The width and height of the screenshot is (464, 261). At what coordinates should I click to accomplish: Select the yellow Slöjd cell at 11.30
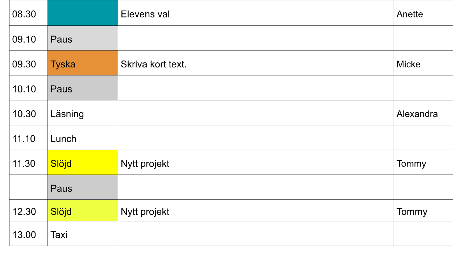[x=83, y=163]
